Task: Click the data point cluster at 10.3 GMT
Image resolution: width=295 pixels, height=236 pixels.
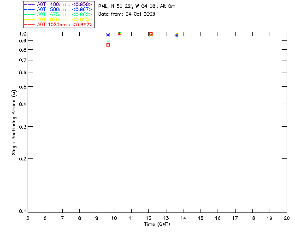Action: pyautogui.click(x=119, y=33)
